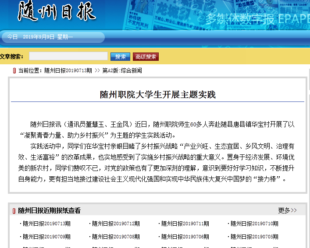This screenshot has height=248, width=310.
Task: Open issue 随州日报20190708期
Action: 116,237
